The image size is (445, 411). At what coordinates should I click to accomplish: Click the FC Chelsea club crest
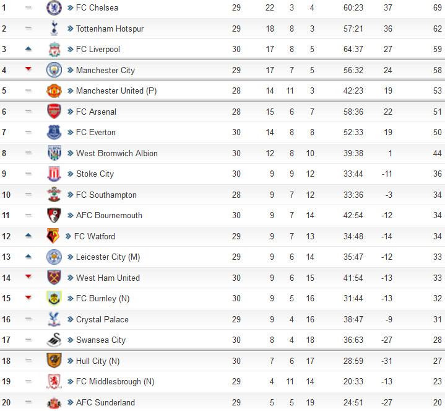pos(54,7)
